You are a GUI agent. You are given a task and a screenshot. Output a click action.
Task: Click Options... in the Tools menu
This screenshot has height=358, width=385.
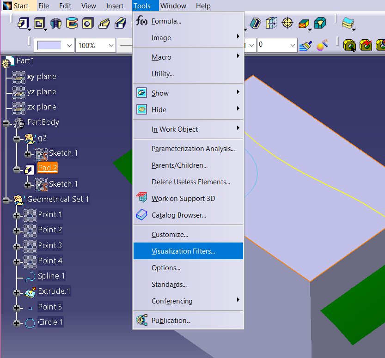click(x=166, y=268)
